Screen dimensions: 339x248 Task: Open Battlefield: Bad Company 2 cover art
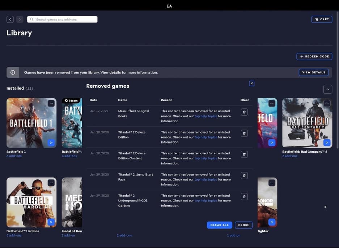click(x=307, y=123)
